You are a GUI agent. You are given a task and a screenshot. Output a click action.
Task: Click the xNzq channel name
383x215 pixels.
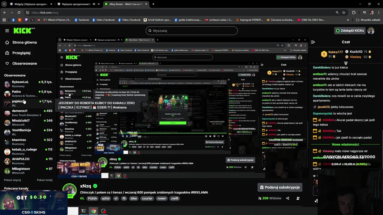pos(86,186)
